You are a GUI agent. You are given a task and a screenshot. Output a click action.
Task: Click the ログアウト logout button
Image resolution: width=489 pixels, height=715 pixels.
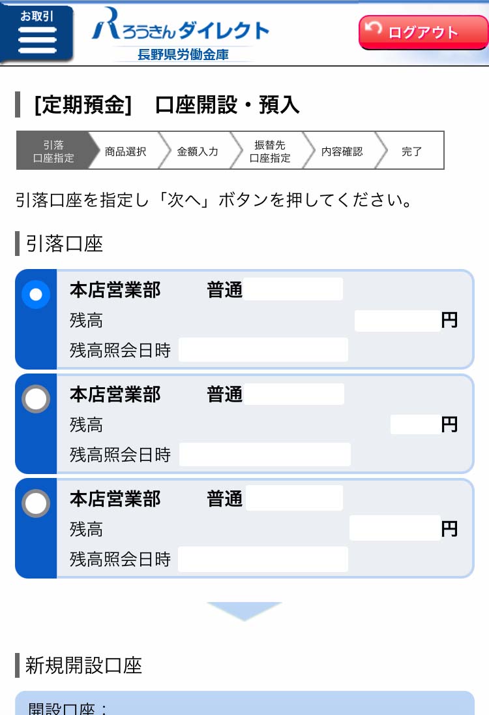[422, 33]
